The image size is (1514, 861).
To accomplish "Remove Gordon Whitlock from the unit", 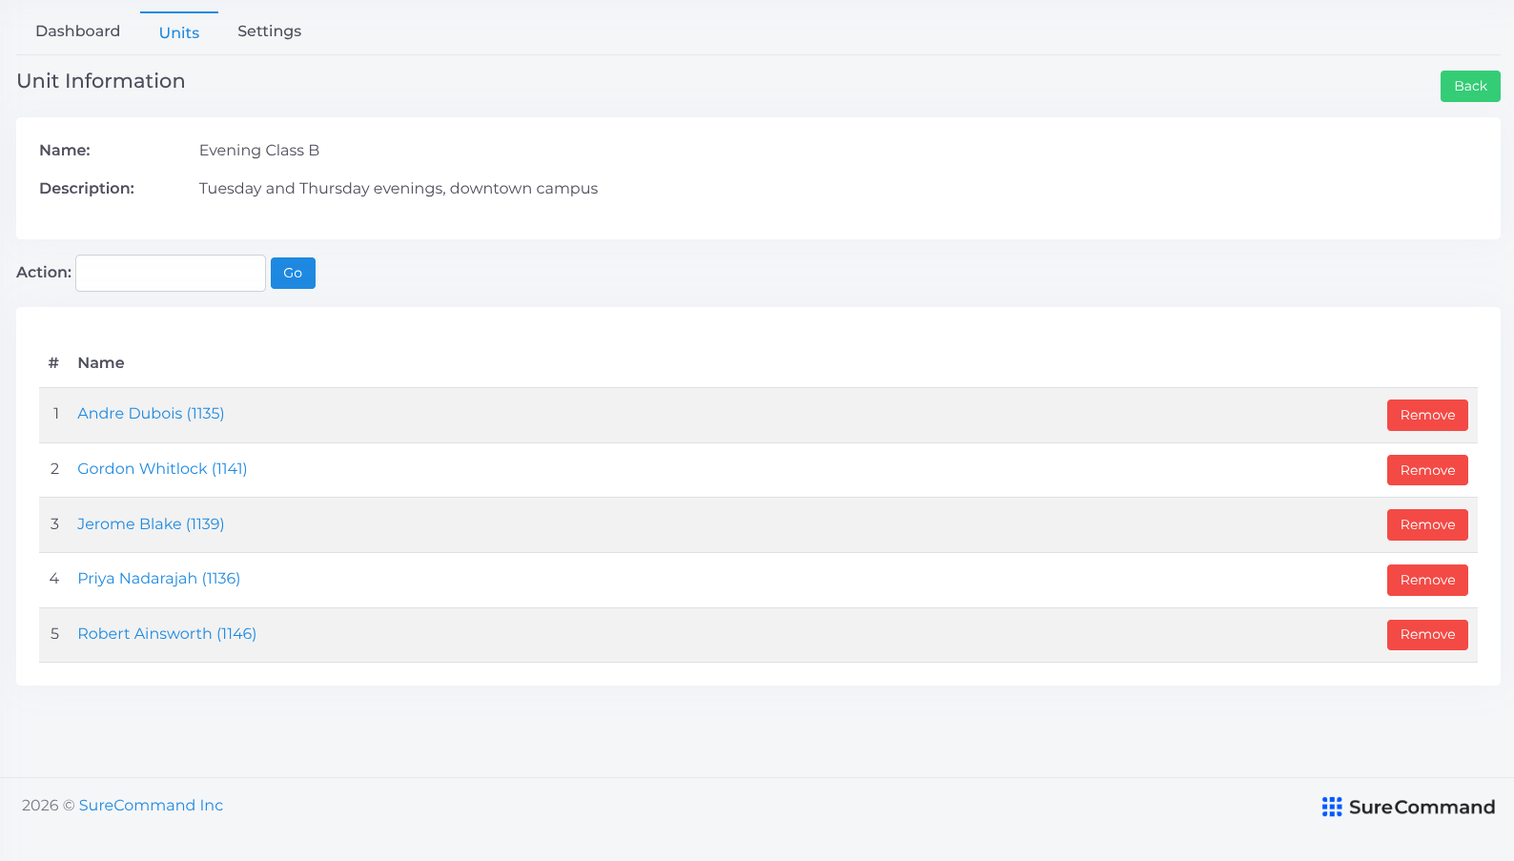I will pos(1427,470).
